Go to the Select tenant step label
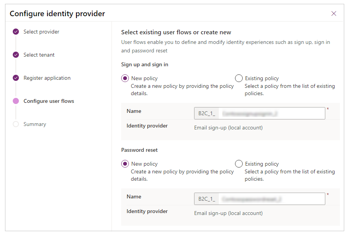The image size is (350, 235). (39, 55)
